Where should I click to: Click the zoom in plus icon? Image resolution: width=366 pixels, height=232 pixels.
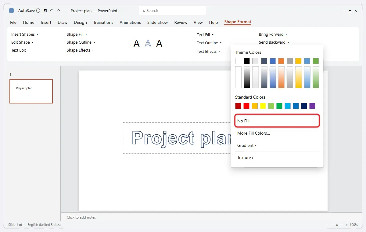click(x=346, y=225)
